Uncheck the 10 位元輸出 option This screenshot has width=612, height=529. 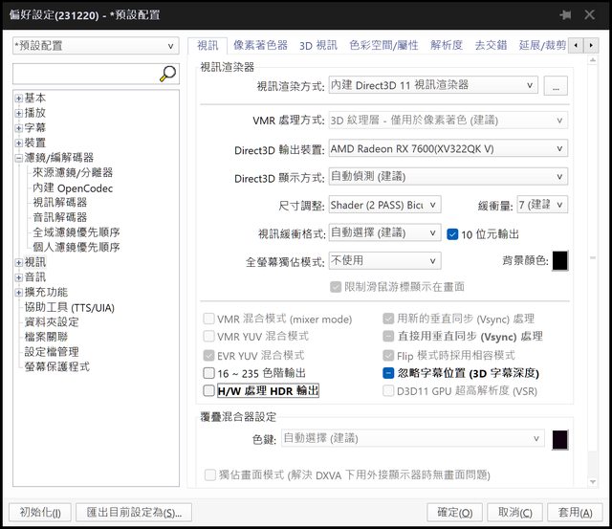click(x=453, y=232)
